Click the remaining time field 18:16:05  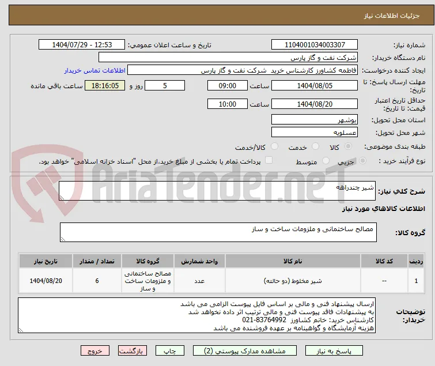pos(105,85)
